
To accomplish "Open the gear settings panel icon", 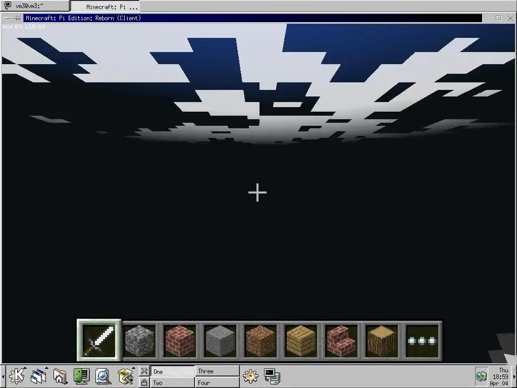I will tap(250, 376).
